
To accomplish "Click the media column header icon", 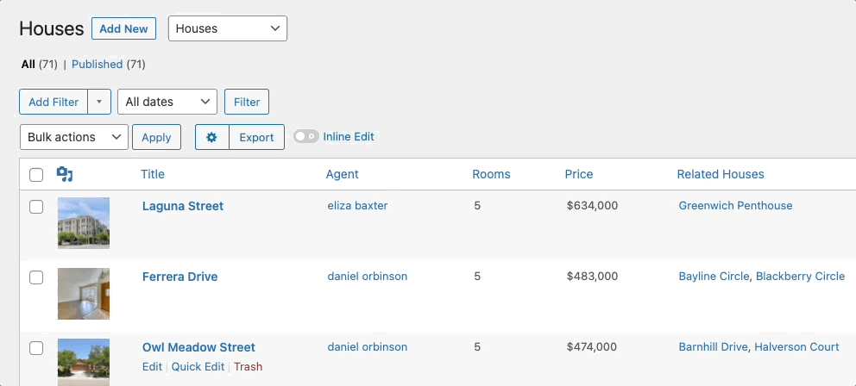I will click(65, 174).
